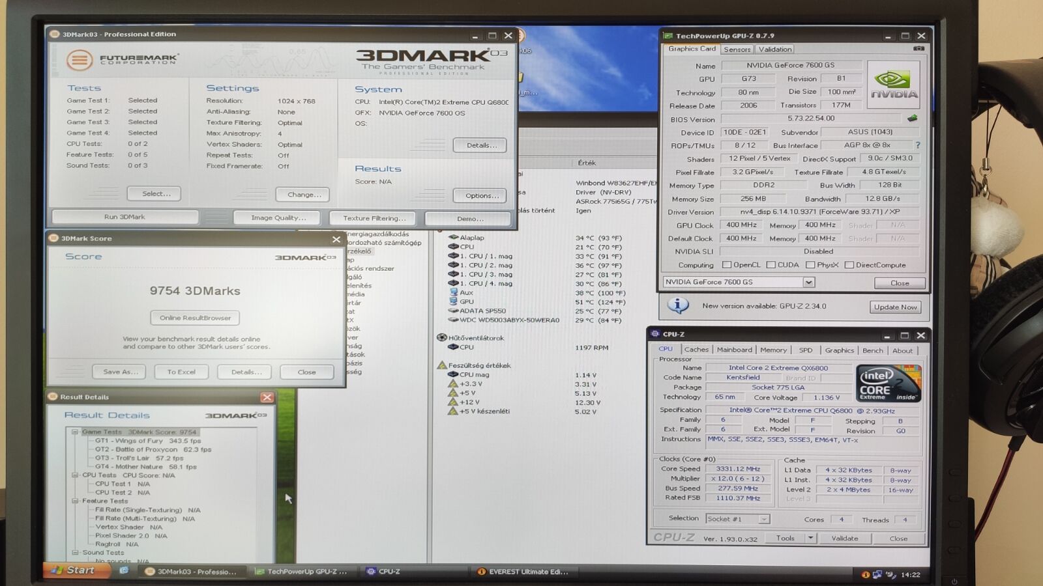Select the GT4 - Mother Nature result row
Viewport: 1043px width, 586px height.
[x=145, y=466]
